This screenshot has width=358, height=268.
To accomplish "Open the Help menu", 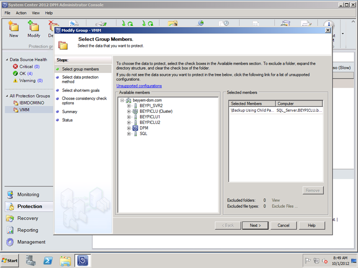I will (x=49, y=13).
